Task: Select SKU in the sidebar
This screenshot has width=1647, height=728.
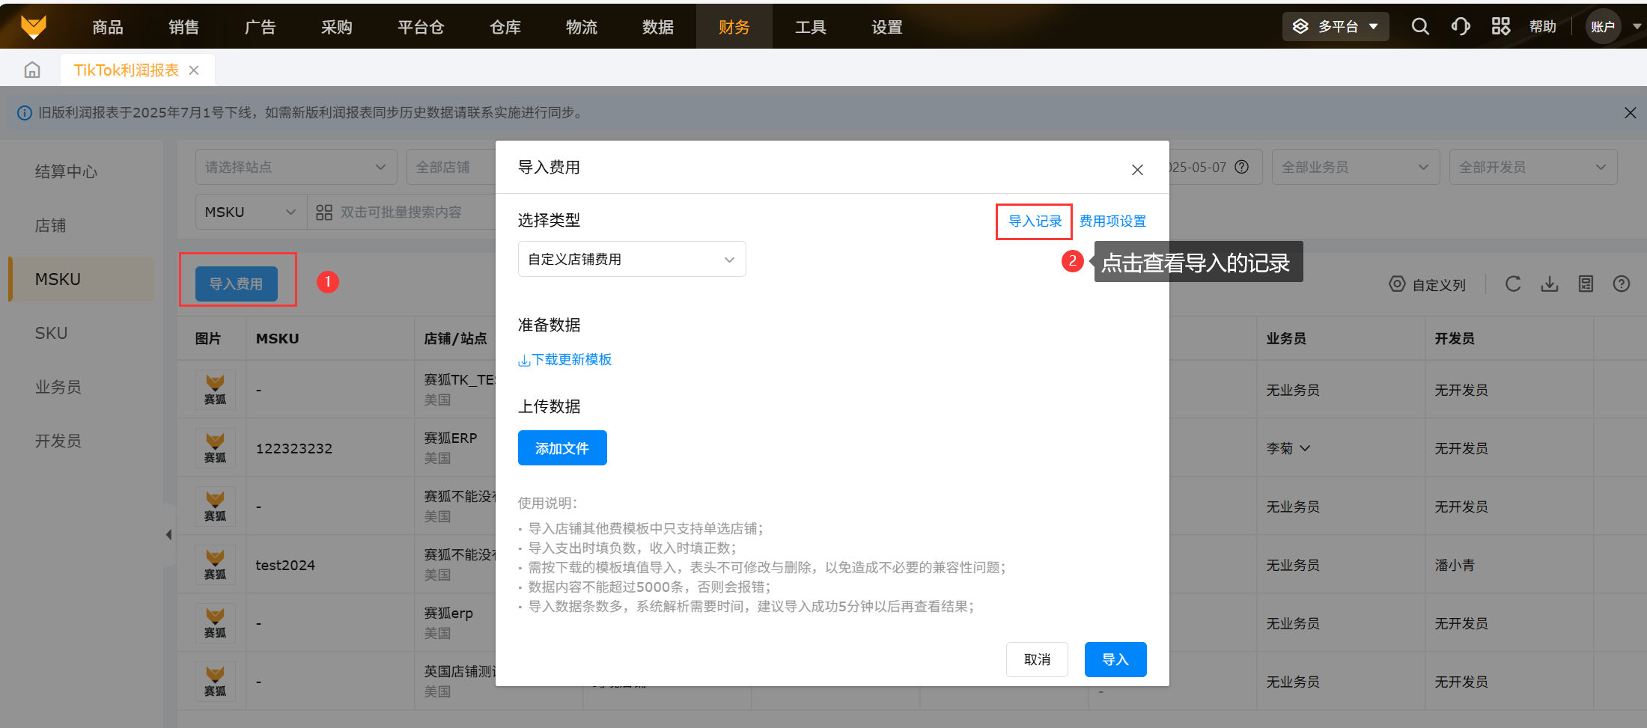Action: click(x=51, y=333)
